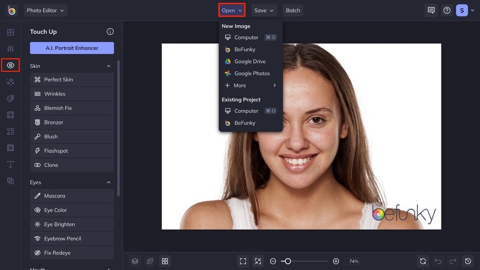The height and width of the screenshot is (270, 480).
Task: Open the Touch Up eye icon tab
Action: 10,65
